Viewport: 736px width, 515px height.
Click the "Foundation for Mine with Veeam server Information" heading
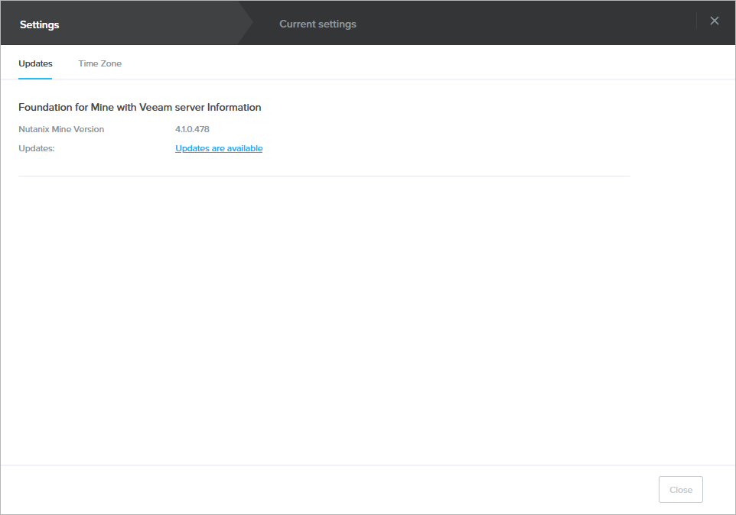[140, 107]
